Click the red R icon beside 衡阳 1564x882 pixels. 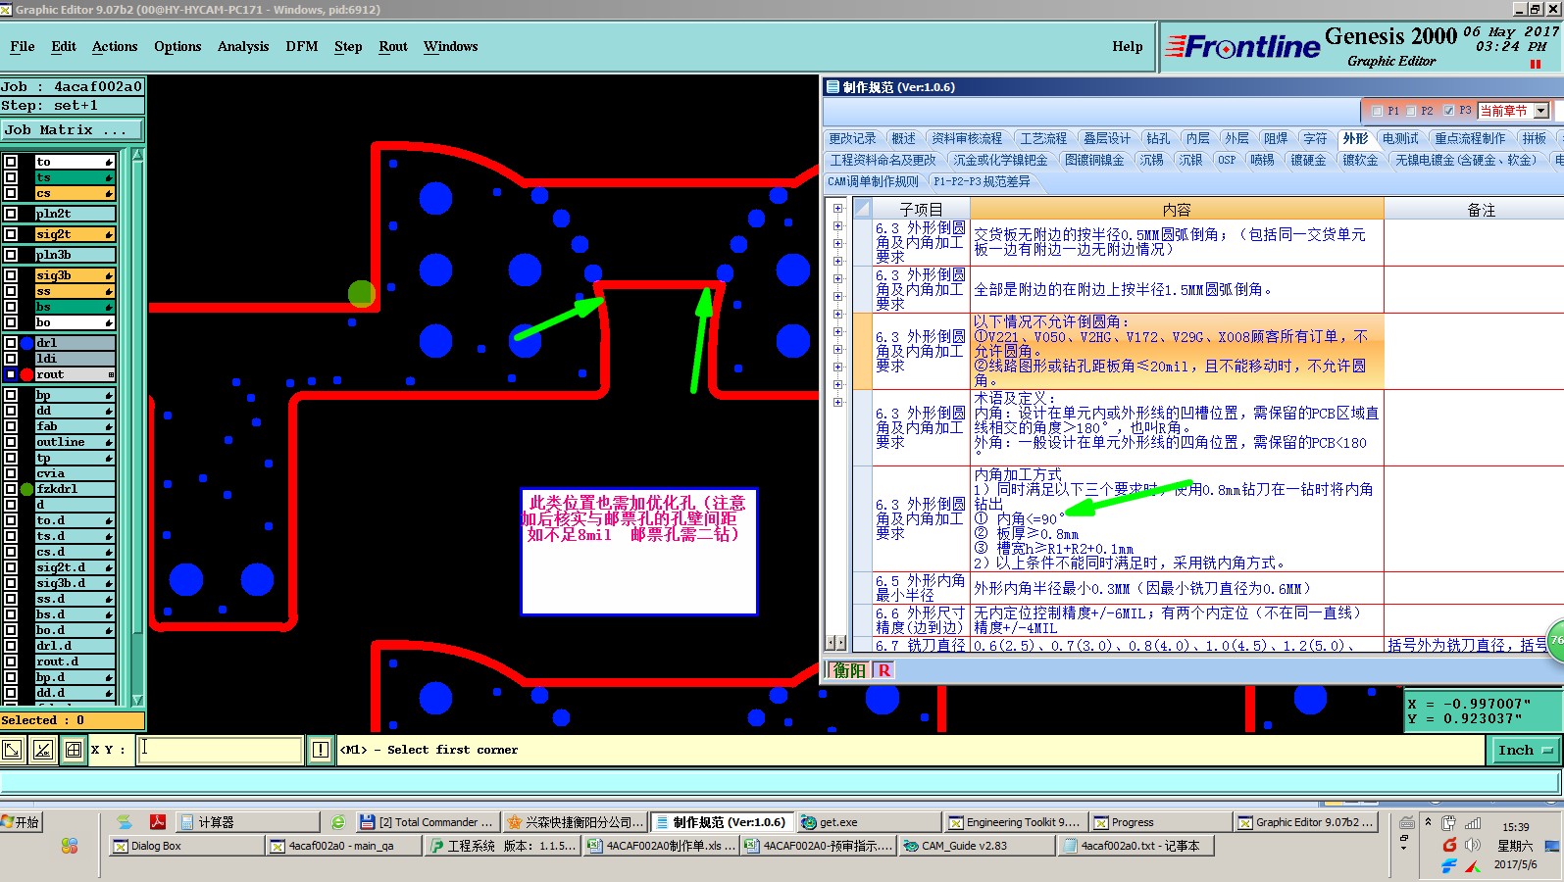[883, 670]
